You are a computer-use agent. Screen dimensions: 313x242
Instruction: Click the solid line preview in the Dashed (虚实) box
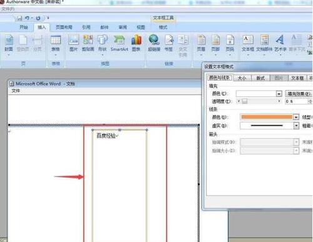tap(267, 126)
